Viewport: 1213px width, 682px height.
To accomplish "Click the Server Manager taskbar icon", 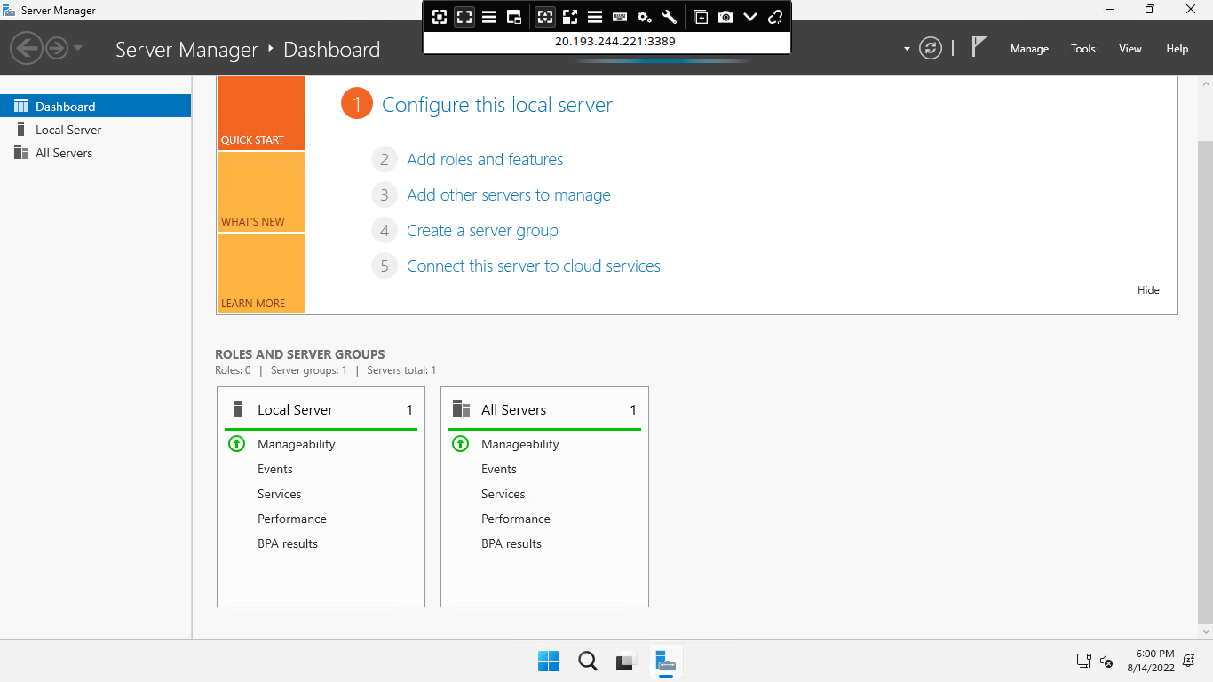I will [x=666, y=661].
